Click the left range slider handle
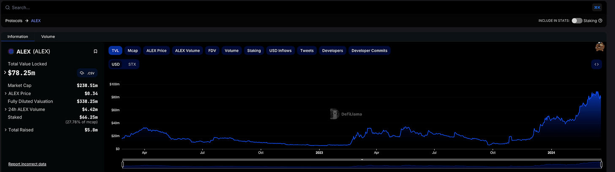Screen dimensions: 615x172 (x=122, y=164)
